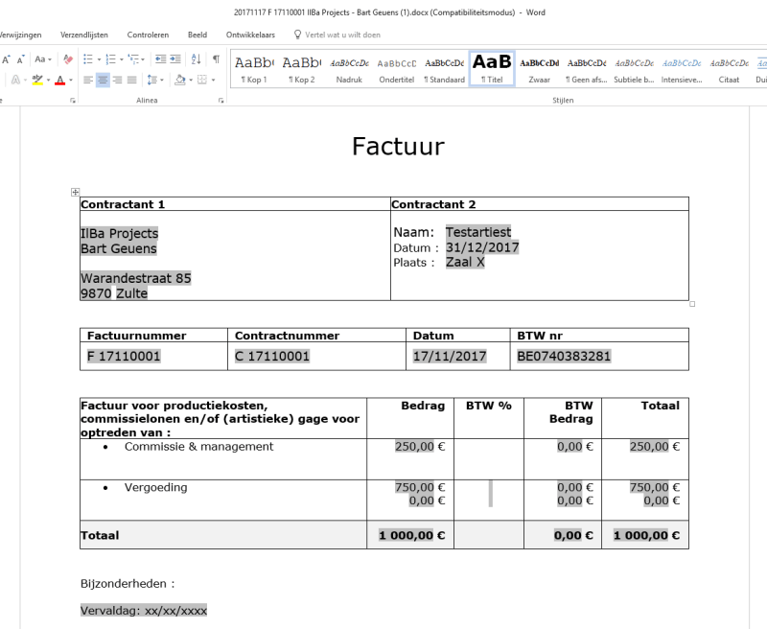Viewport: 767px width, 629px height.
Task: Click the Tell Me lightbulb icon
Action: click(297, 35)
